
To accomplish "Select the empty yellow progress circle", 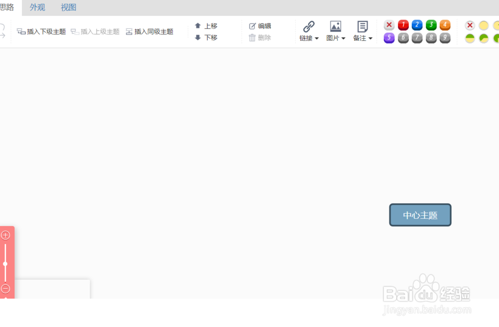I will (x=484, y=25).
